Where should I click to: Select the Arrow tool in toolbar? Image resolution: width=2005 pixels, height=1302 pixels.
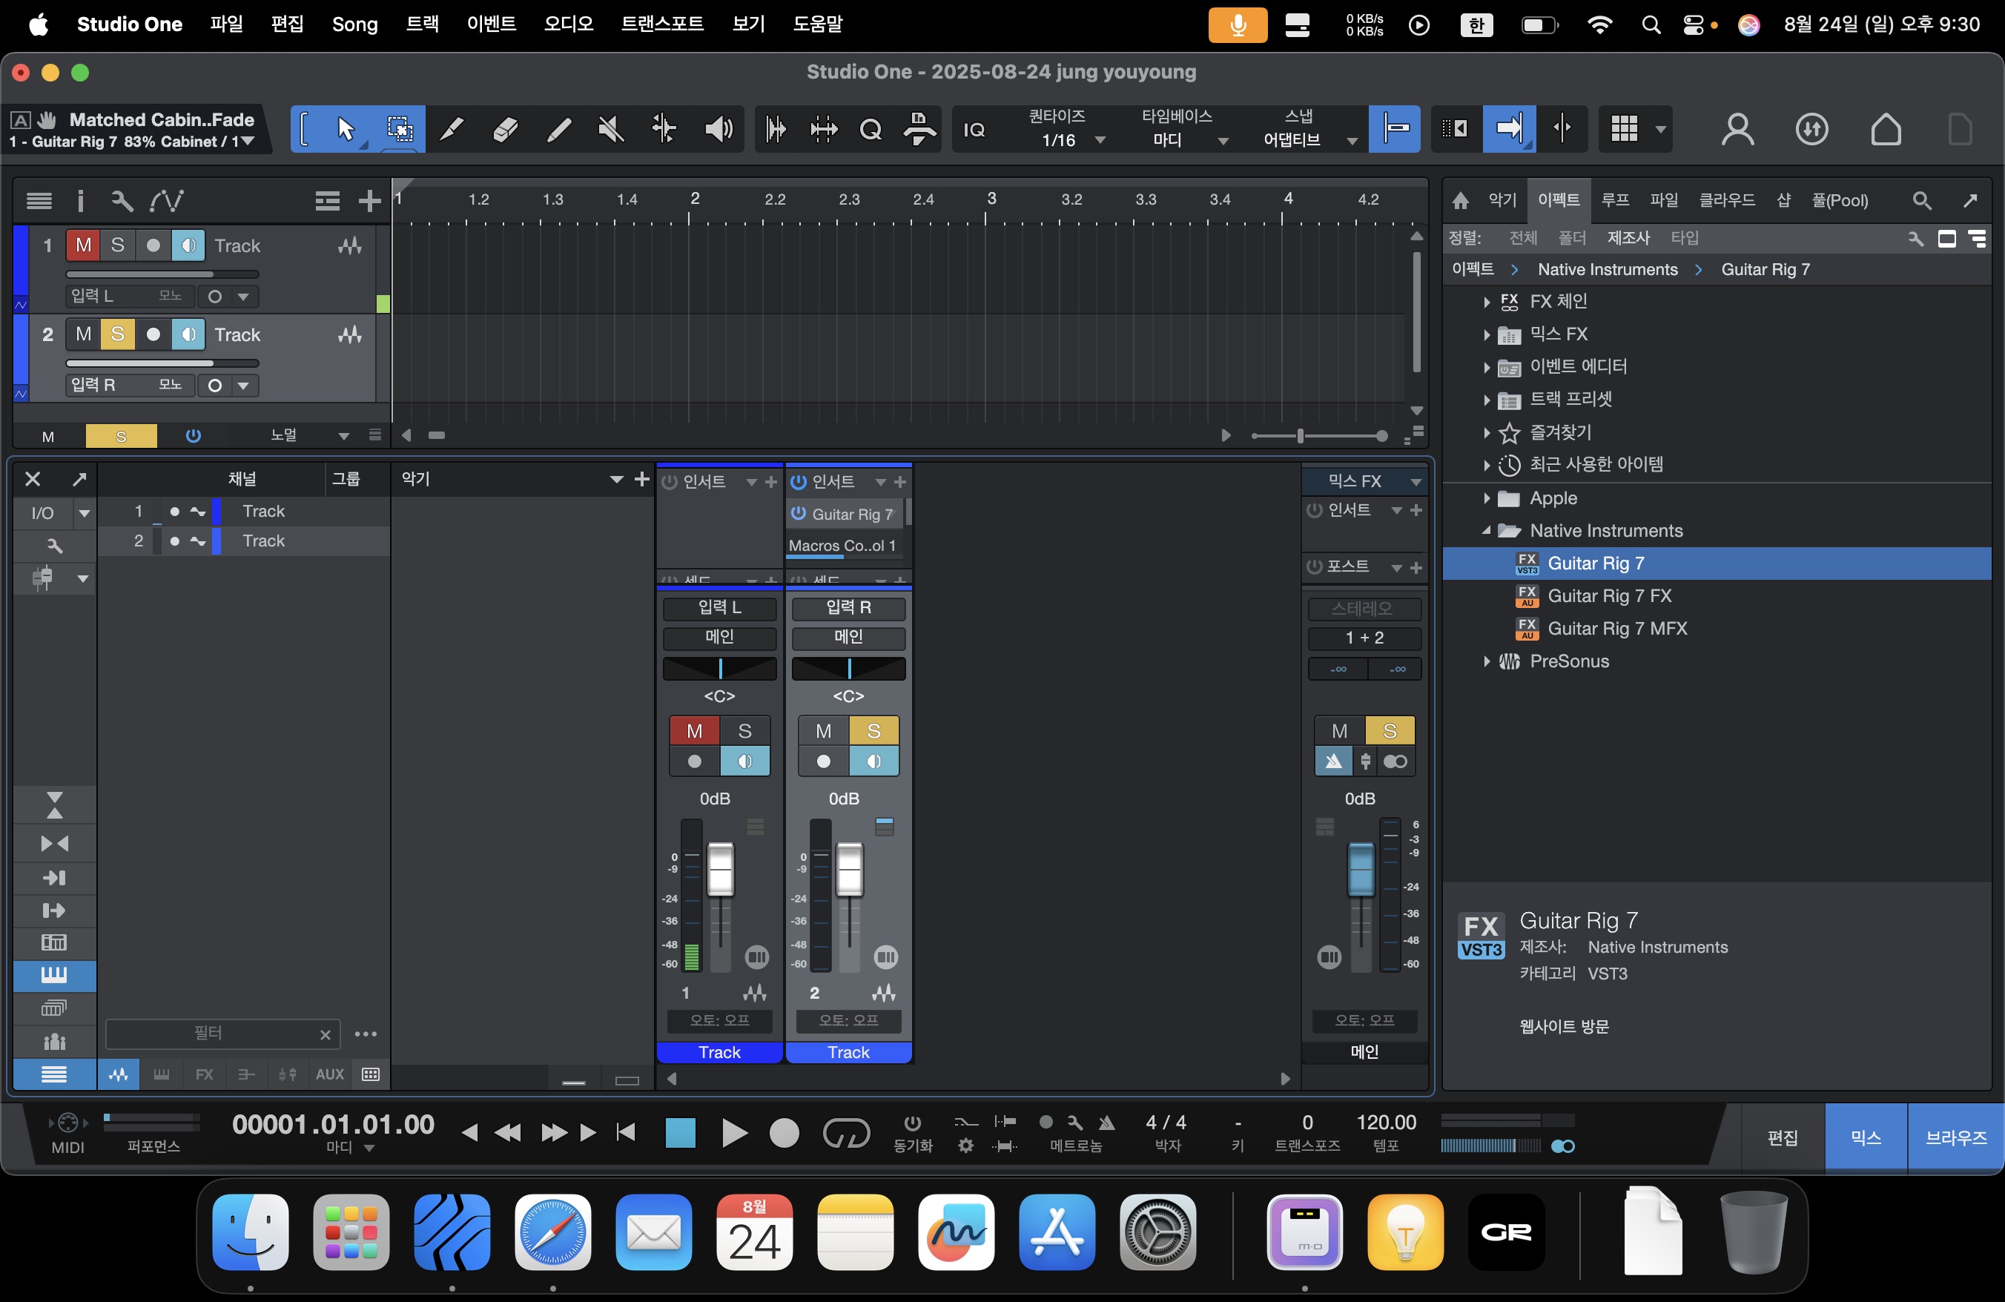coord(345,129)
